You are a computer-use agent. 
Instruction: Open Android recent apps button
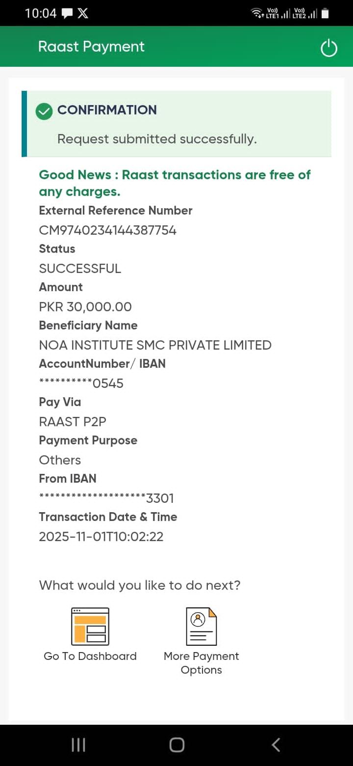[78, 745]
